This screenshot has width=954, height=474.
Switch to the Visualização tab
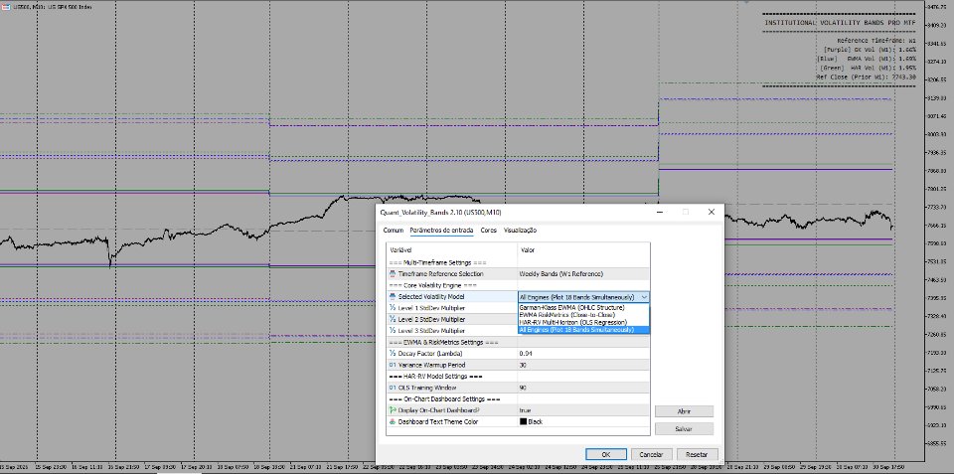pos(520,230)
